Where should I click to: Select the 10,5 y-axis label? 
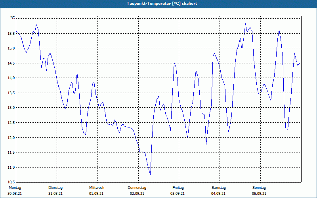tap(11, 182)
